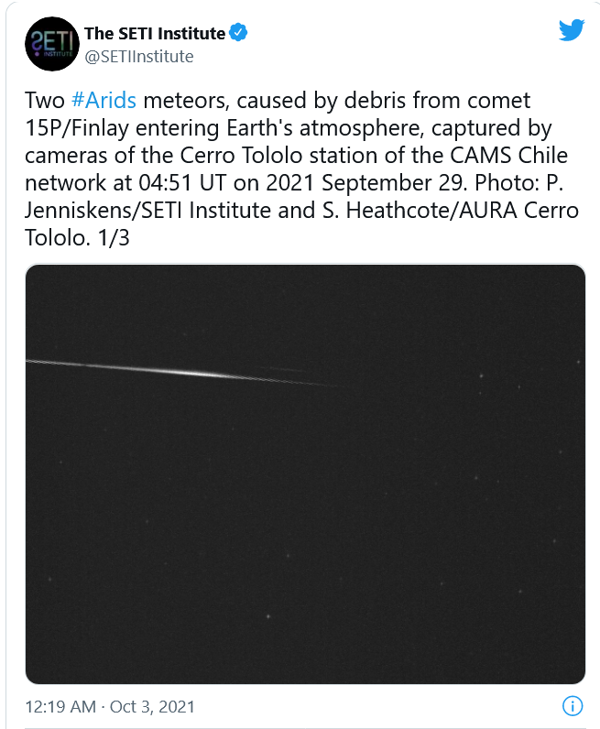Click the word "Two" starting the tweet

click(44, 100)
